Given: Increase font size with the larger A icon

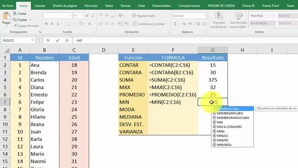Looking at the screenshot, I should (87, 16).
